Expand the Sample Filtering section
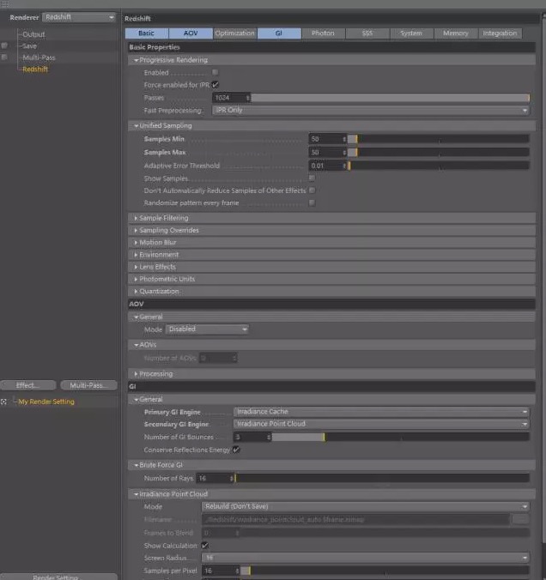 point(163,218)
